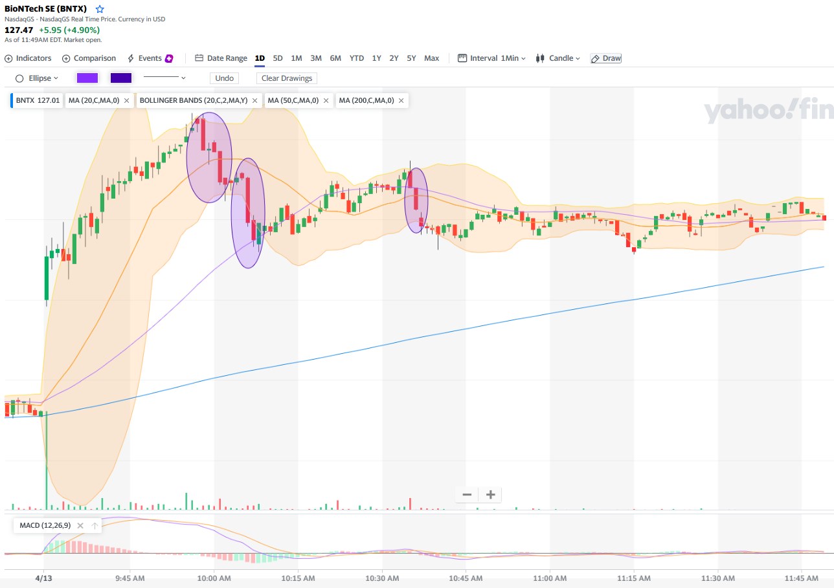Move the MACD panel up with arrow
Viewport: 834px width, 588px height.
[x=95, y=525]
